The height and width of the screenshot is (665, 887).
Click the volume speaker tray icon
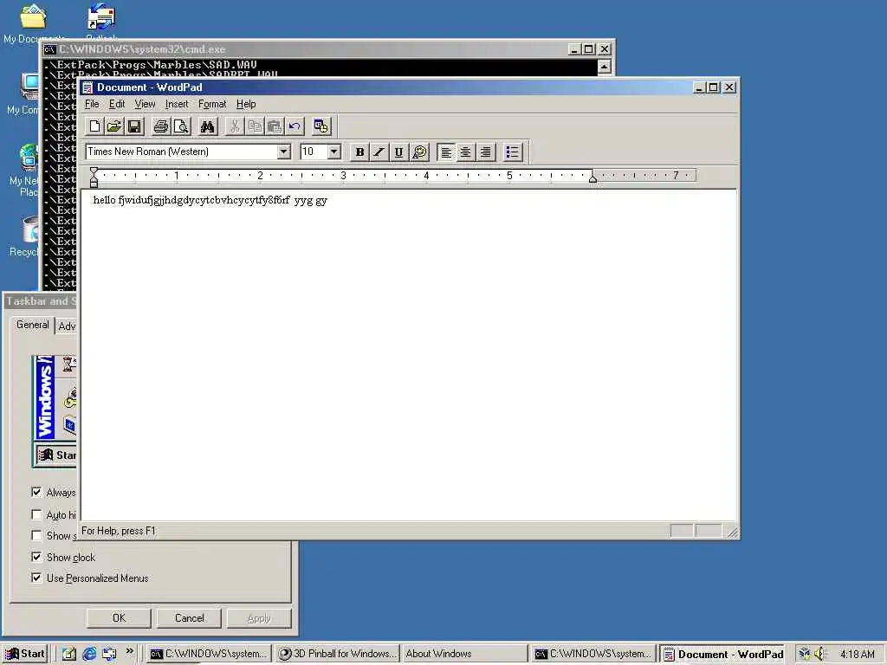click(x=819, y=654)
